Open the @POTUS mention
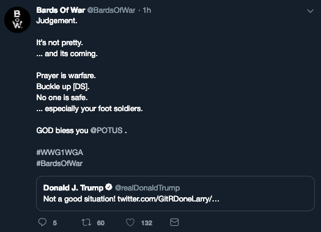The image size is (321, 232). coord(106,131)
